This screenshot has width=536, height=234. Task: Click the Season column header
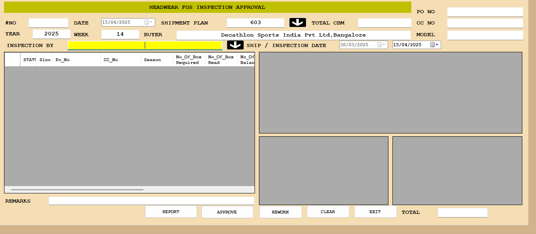point(157,60)
